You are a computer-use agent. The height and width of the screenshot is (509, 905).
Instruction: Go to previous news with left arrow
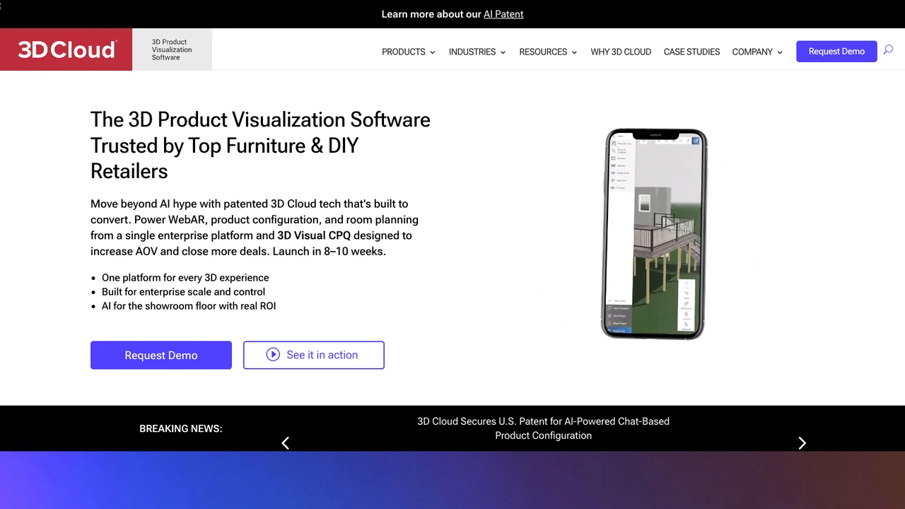click(x=286, y=443)
